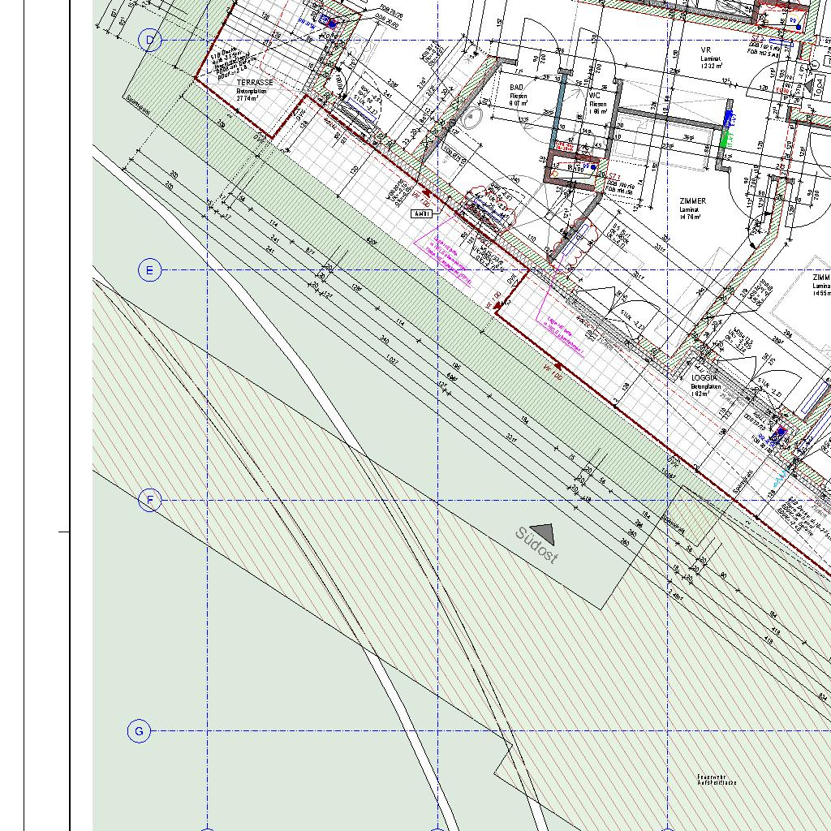Click the blue wall segment above green marker
Image resolution: width=831 pixels, height=831 pixels.
[x=728, y=118]
